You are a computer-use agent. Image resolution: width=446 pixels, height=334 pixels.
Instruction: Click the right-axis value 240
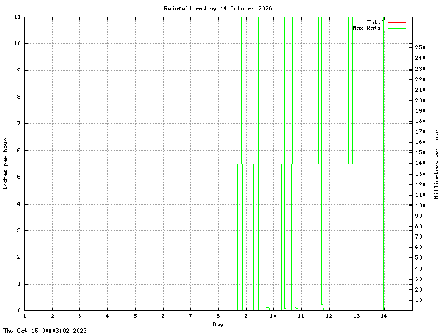tap(420, 58)
